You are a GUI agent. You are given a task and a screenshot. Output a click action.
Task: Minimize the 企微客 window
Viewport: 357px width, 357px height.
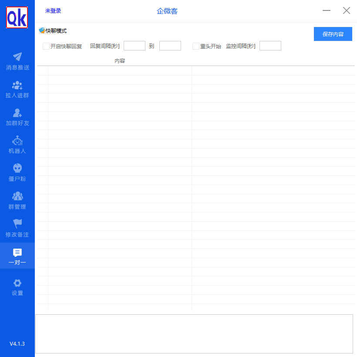(327, 10)
